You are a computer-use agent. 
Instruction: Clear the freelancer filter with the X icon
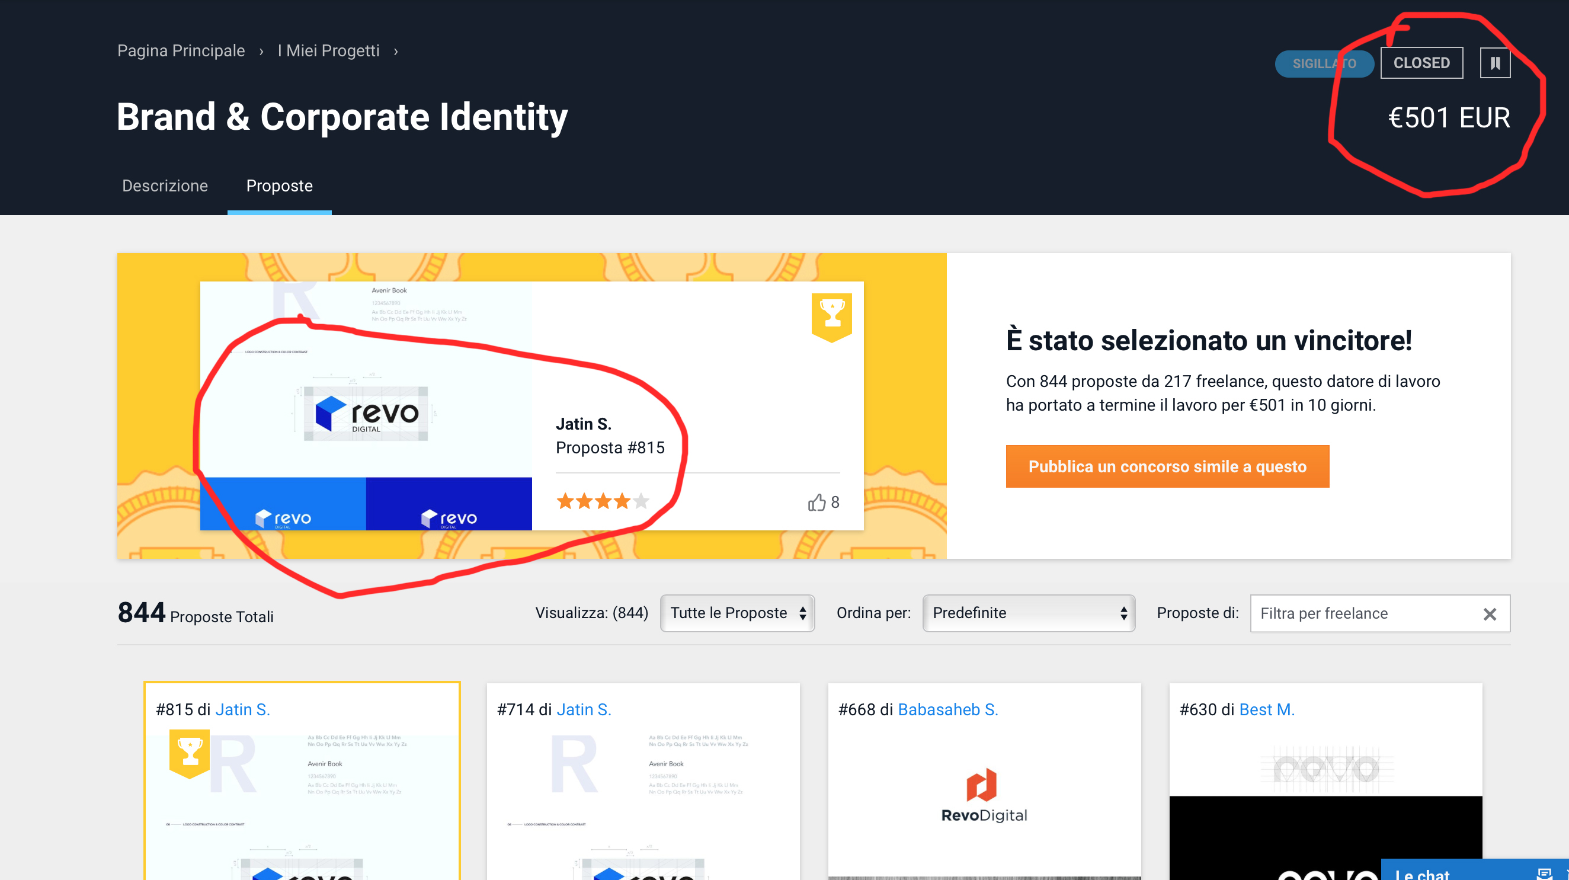[x=1490, y=613]
